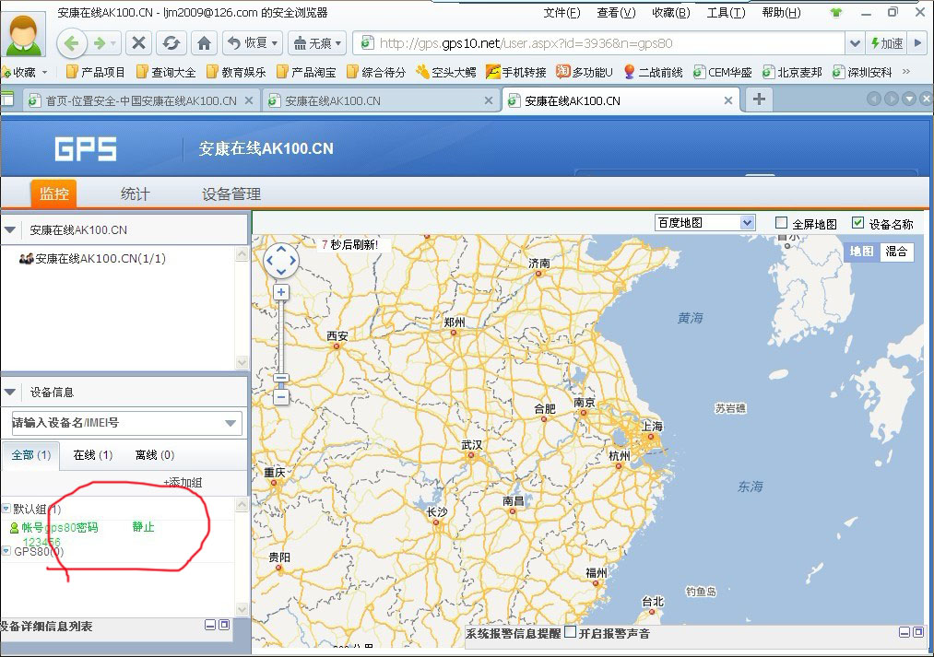Open the device name search dropdown arrow
934x657 pixels.
pyautogui.click(x=231, y=423)
